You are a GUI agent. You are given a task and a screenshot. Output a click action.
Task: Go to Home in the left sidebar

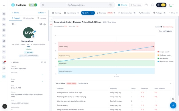click(x=4, y=14)
